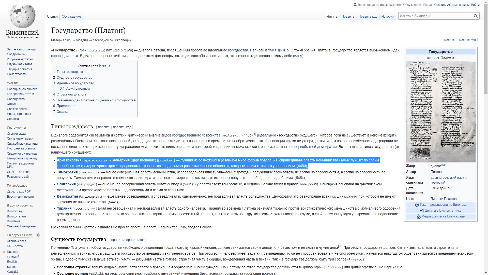The image size is (488, 275).
Task: Go to Заглавная страница
Action: pos(21,49)
